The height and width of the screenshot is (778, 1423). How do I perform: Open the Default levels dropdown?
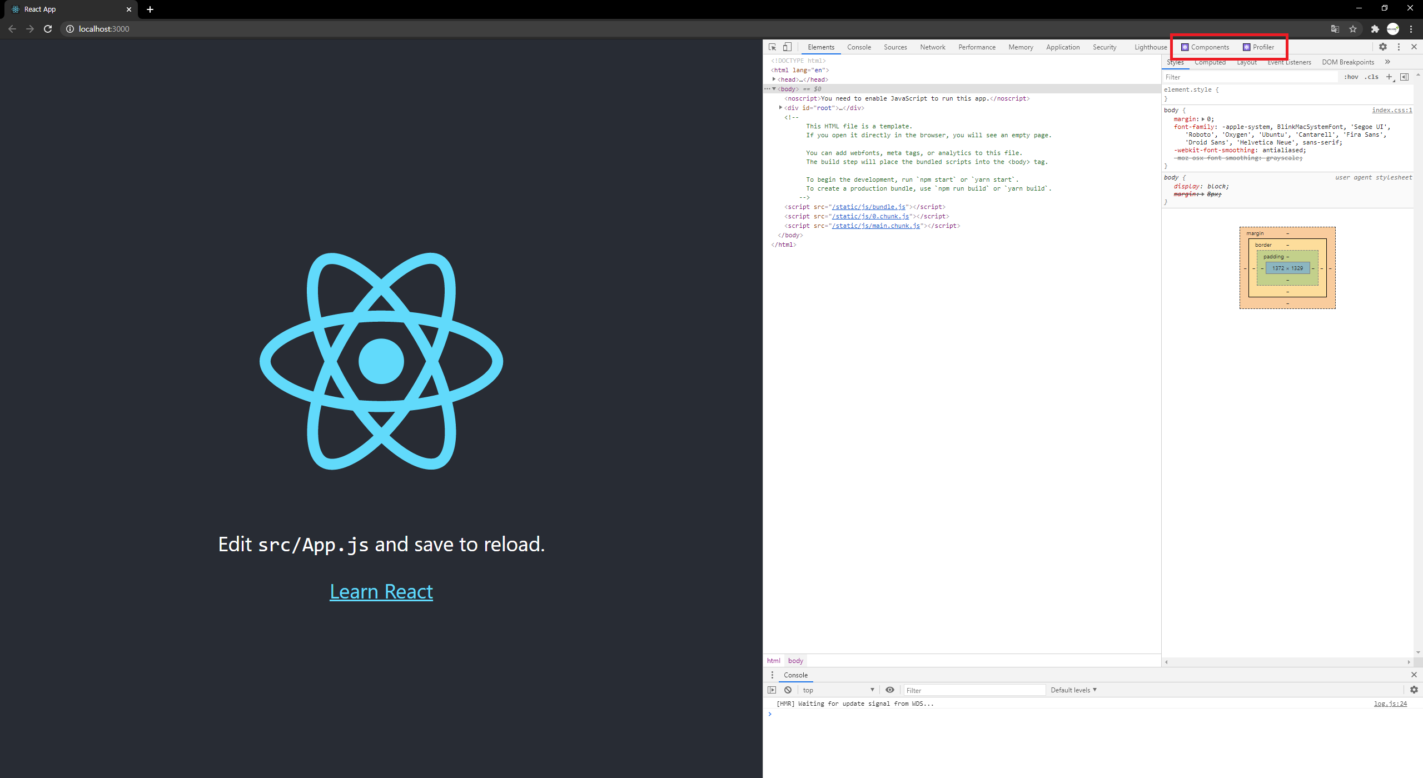[1073, 690]
